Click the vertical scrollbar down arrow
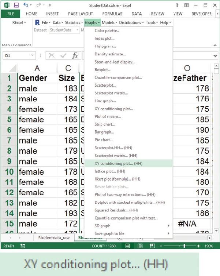The width and height of the screenshot is (220, 276). click(x=216, y=230)
